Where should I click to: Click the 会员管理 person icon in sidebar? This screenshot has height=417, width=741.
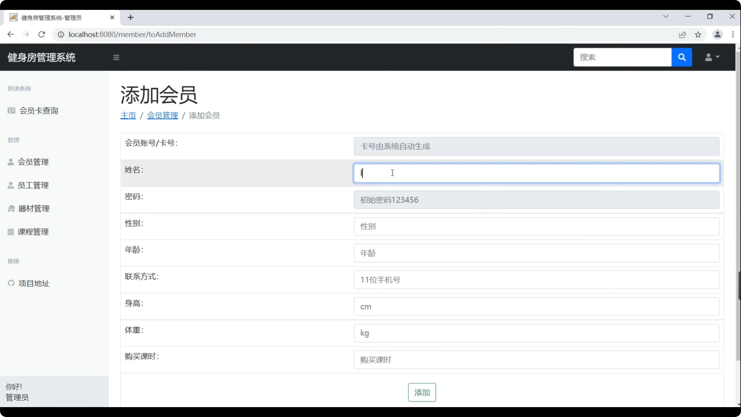pos(11,162)
